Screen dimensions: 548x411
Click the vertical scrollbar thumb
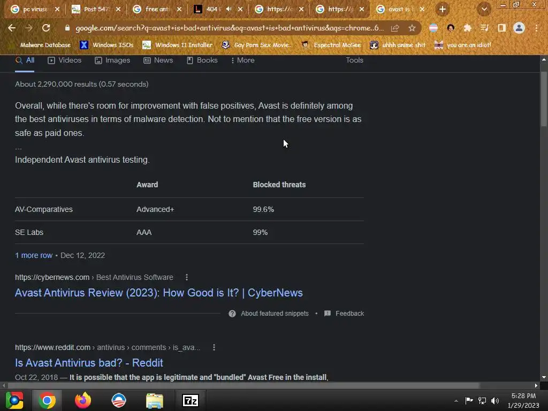pyautogui.click(x=544, y=100)
